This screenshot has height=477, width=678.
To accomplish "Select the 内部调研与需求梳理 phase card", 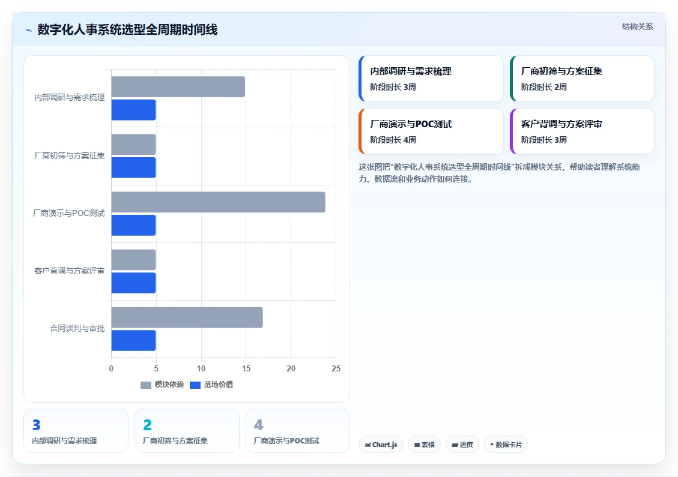I will (x=431, y=79).
